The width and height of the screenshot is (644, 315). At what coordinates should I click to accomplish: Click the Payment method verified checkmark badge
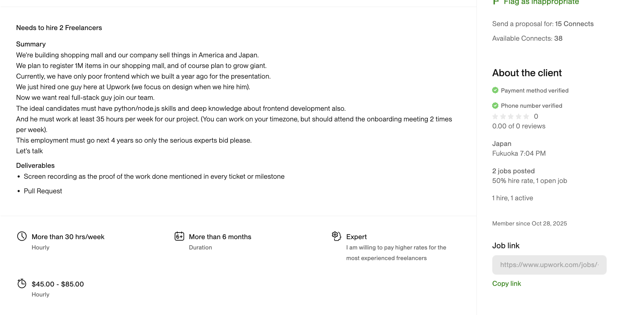tap(495, 90)
